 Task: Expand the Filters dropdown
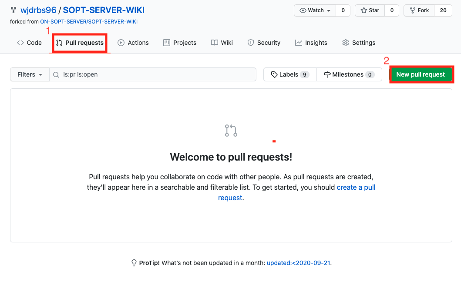point(30,74)
